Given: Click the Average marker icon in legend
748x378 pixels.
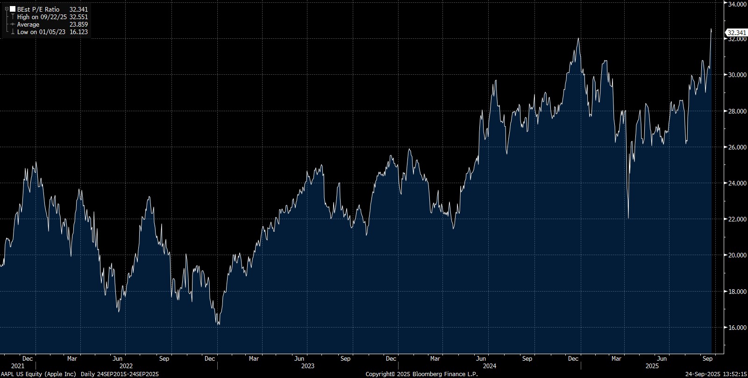Looking at the screenshot, I should 13,24.
